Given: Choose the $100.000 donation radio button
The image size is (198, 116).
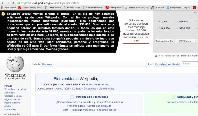Looking at the screenshot, I should click(157, 28).
